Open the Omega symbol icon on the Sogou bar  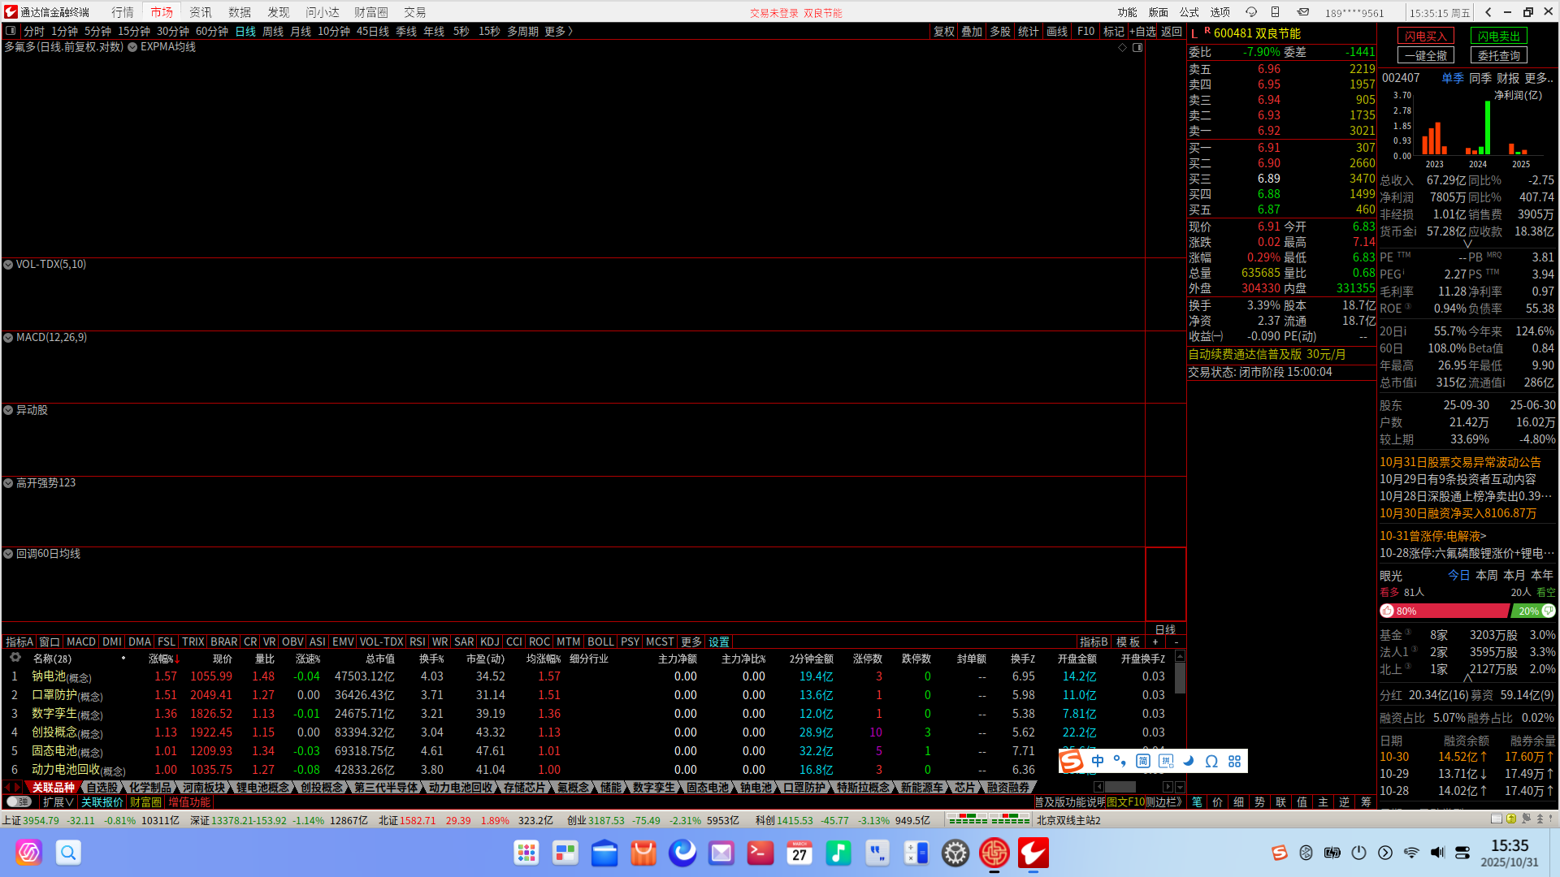point(1211,761)
